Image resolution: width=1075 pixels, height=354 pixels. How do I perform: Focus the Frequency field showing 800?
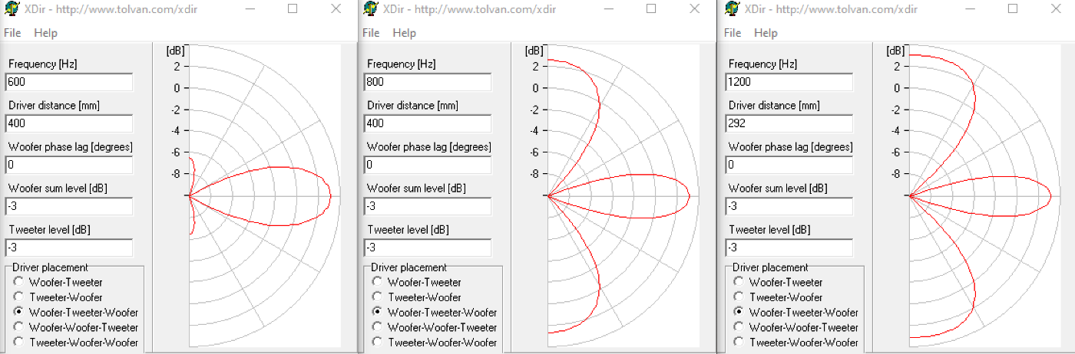[x=428, y=82]
